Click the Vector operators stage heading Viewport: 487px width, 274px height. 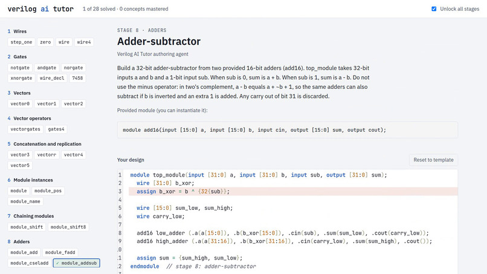coord(32,119)
